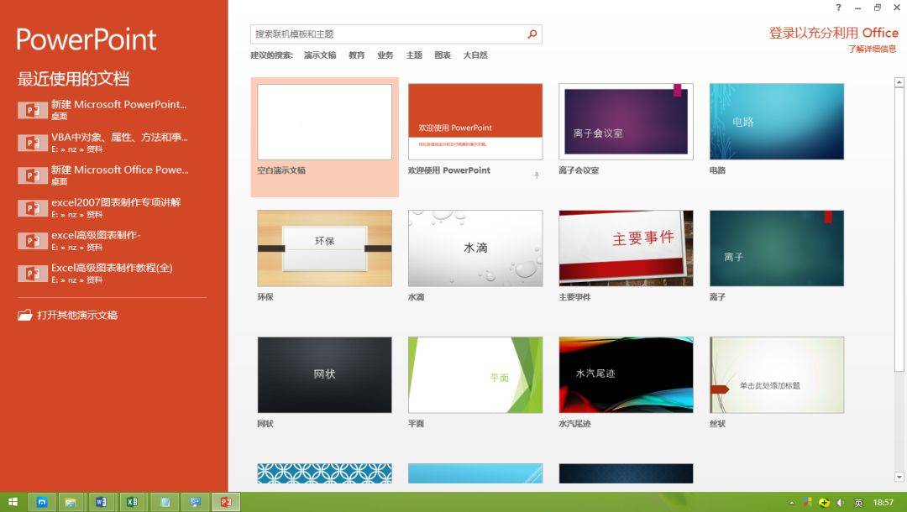Choose the 空白演示文稿 blank template
907x512 pixels.
324,137
